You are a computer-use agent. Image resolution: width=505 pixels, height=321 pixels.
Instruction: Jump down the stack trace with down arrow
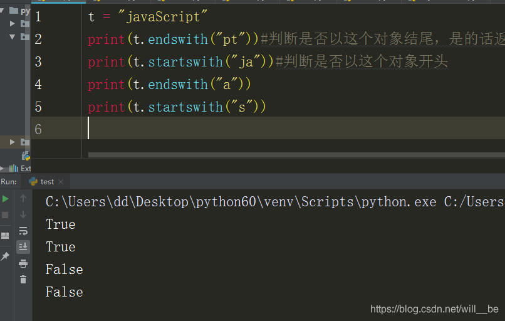coord(23,214)
